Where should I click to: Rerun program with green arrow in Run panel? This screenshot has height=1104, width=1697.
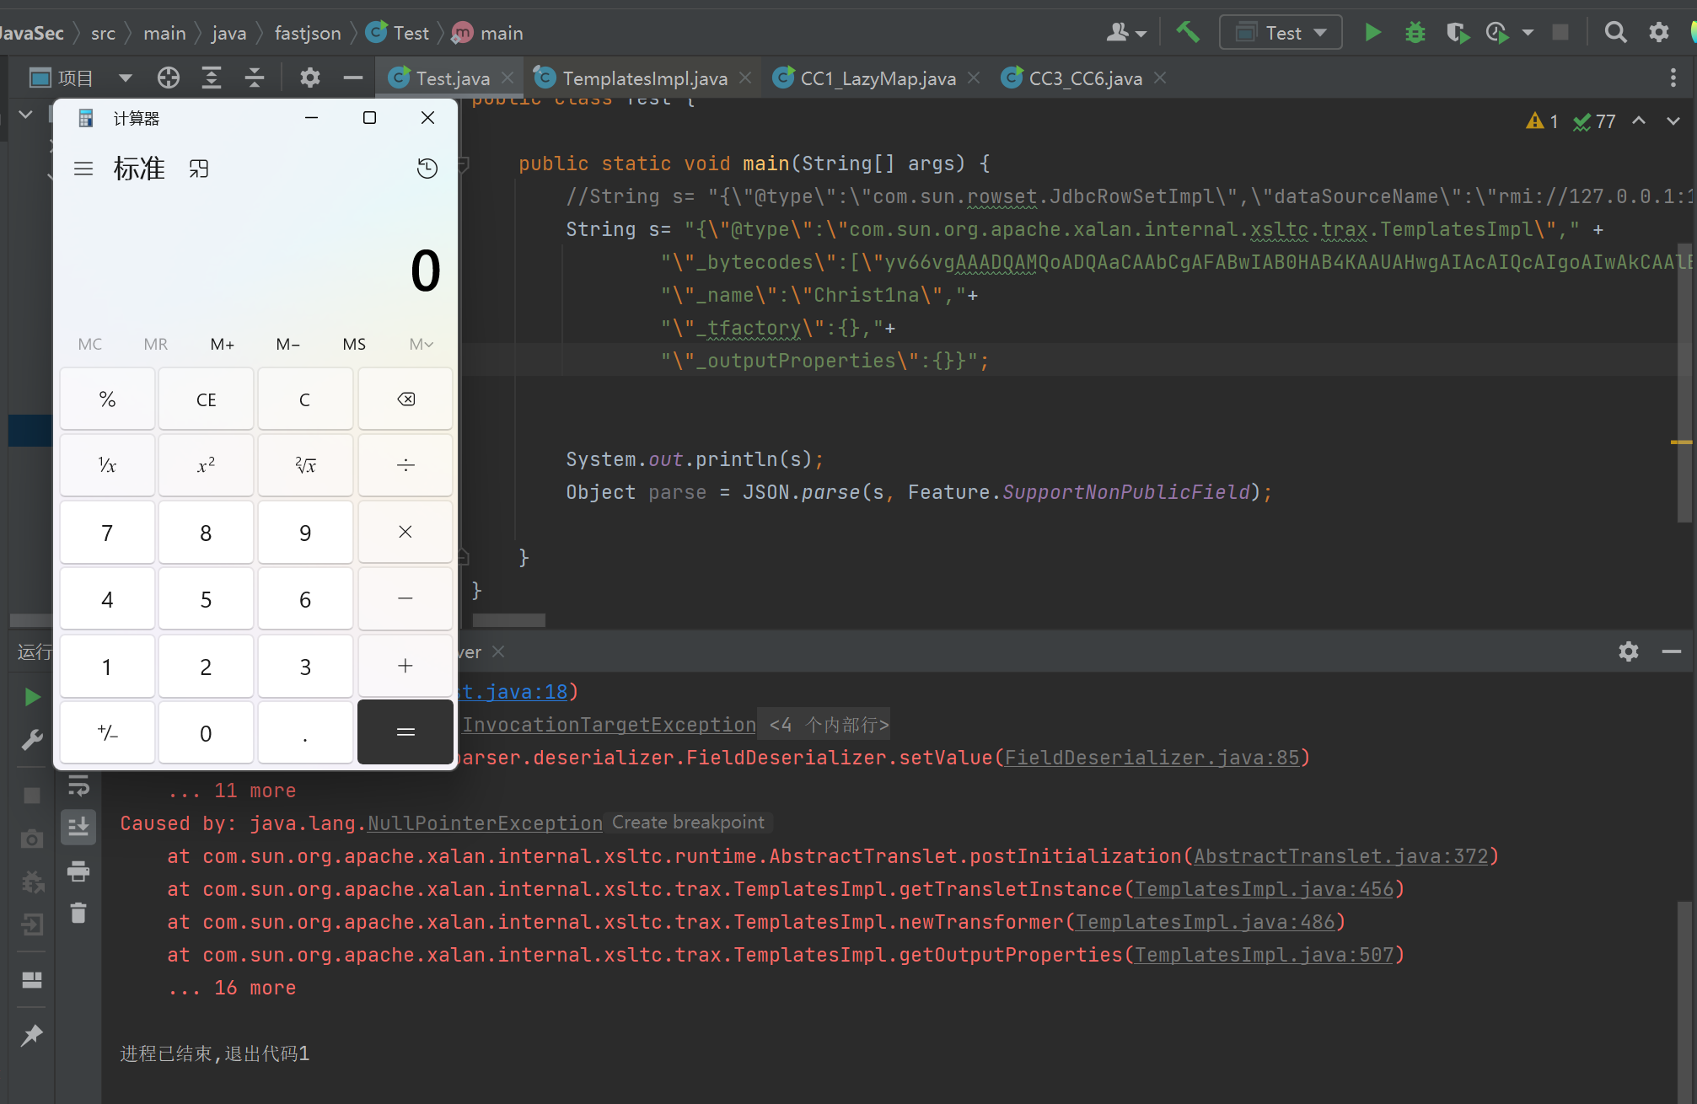[x=32, y=697]
